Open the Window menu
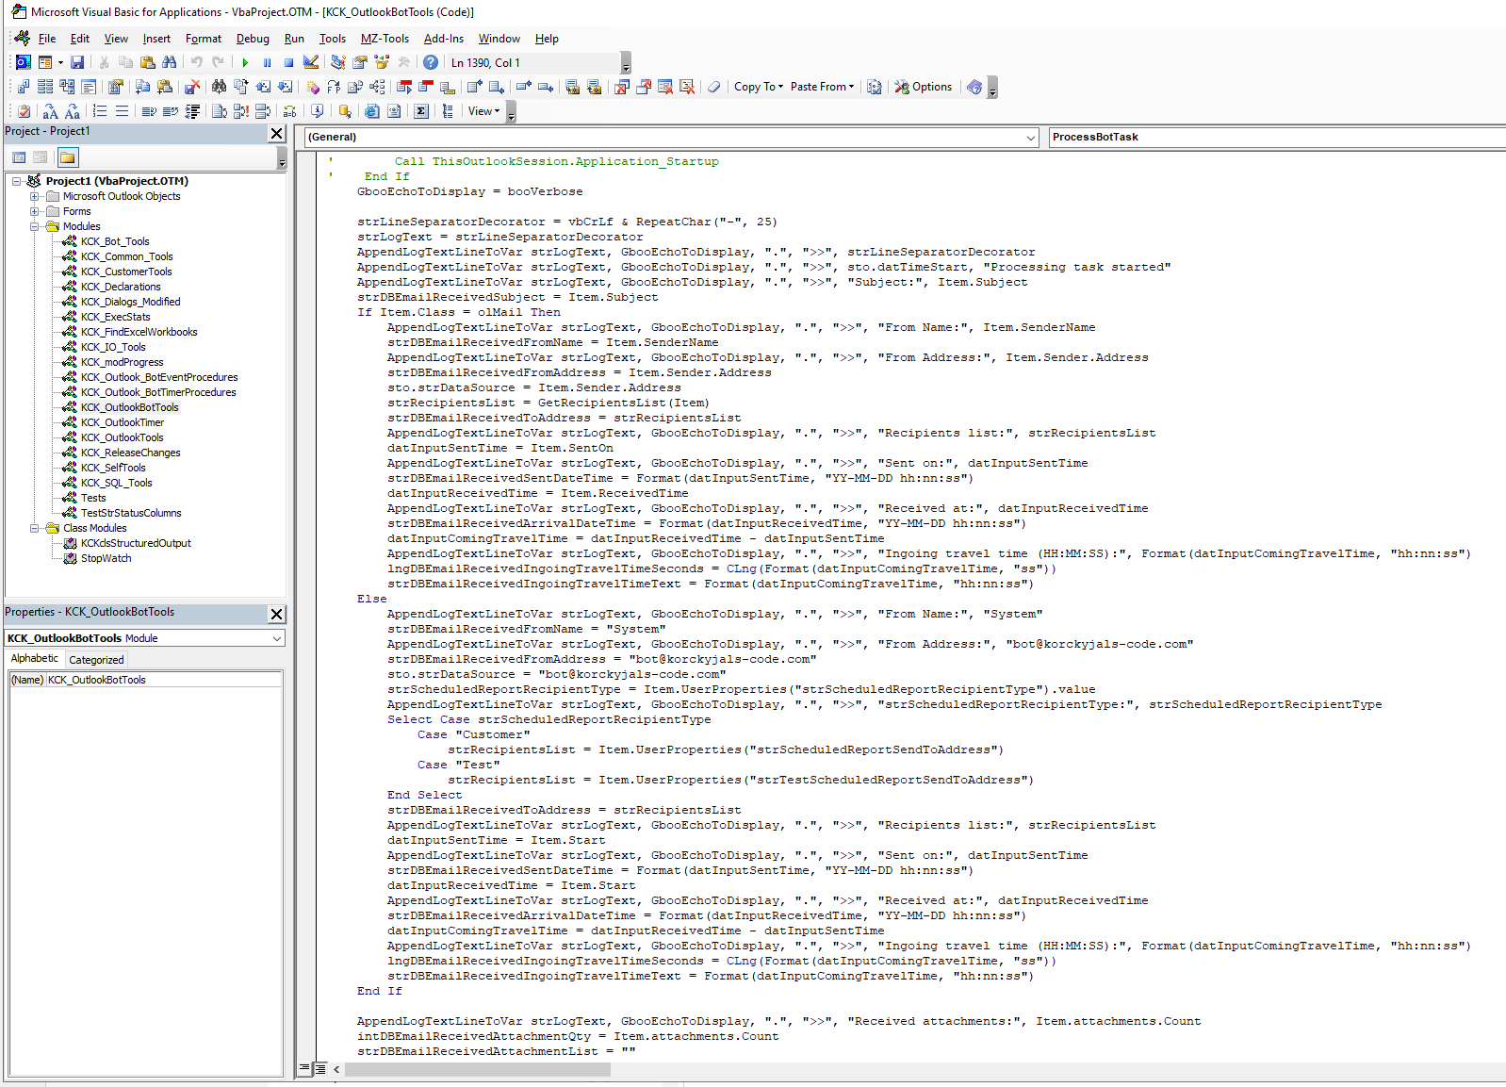The width and height of the screenshot is (1506, 1087). click(x=499, y=39)
